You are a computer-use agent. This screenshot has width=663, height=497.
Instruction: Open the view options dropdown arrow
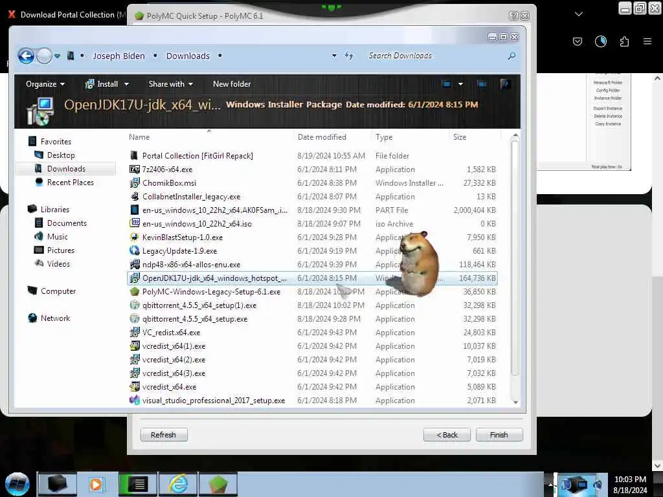tap(460, 84)
